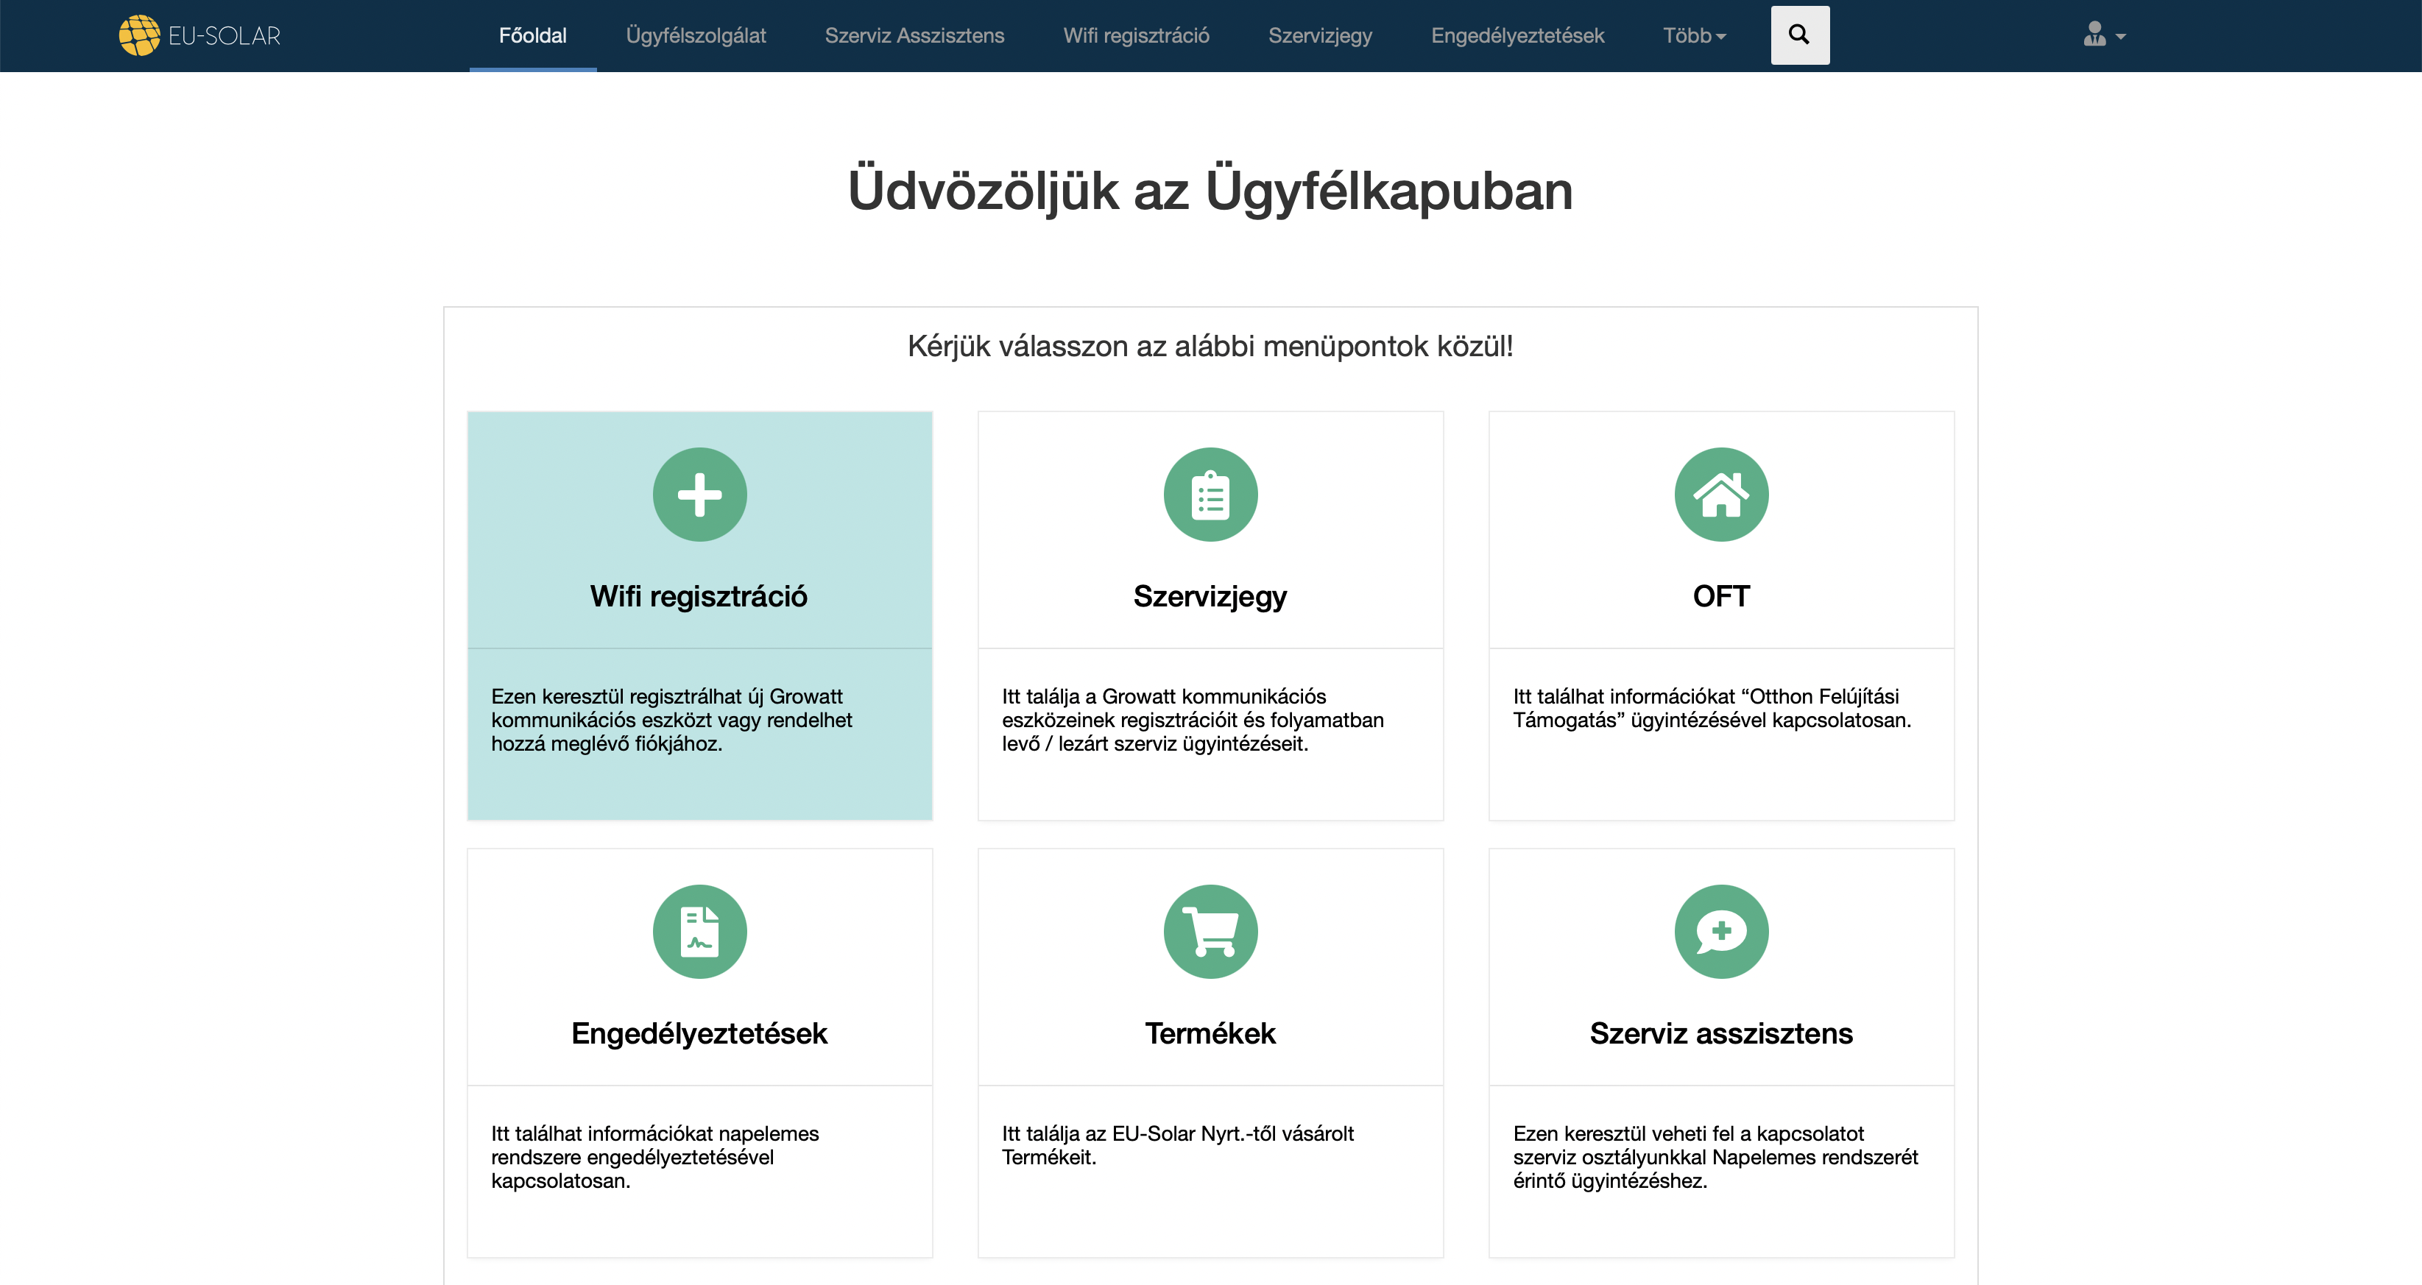The height and width of the screenshot is (1285, 2422).
Task: Go to the Főoldal tab
Action: click(x=532, y=36)
